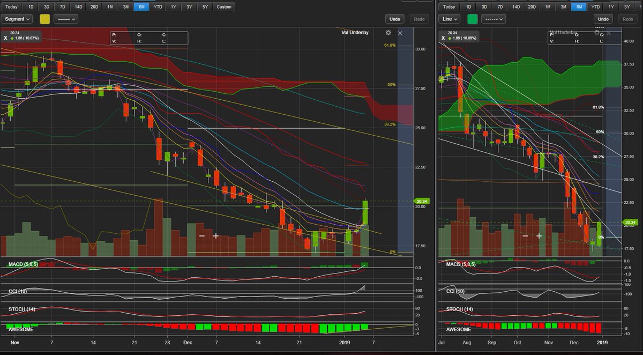Select the 1M range on left chart
This screenshot has height=355, width=643.
pyautogui.click(x=110, y=6)
